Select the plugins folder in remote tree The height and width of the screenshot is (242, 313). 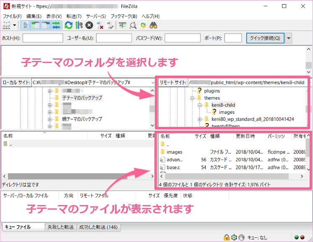tap(212, 91)
